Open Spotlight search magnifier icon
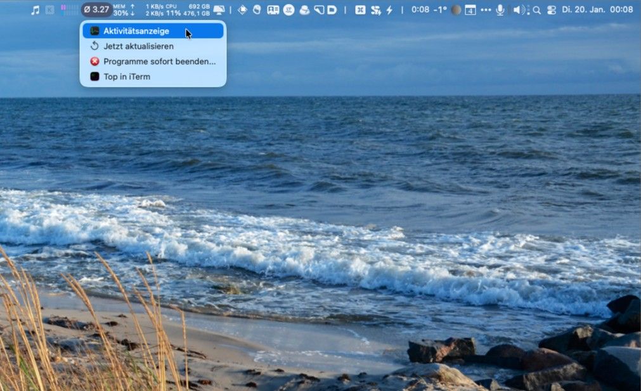The image size is (641, 391). click(x=536, y=10)
